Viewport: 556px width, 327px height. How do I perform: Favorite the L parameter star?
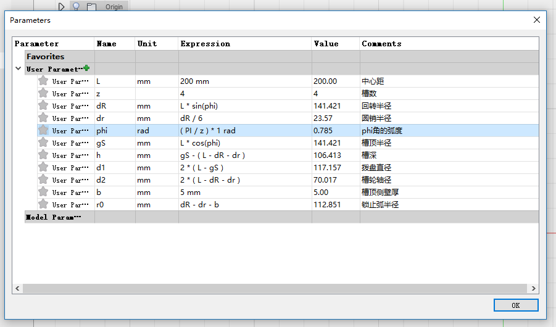[43, 81]
